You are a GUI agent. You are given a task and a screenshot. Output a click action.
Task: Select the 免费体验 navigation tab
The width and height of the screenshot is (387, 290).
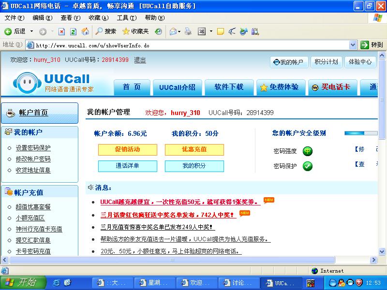281,87
